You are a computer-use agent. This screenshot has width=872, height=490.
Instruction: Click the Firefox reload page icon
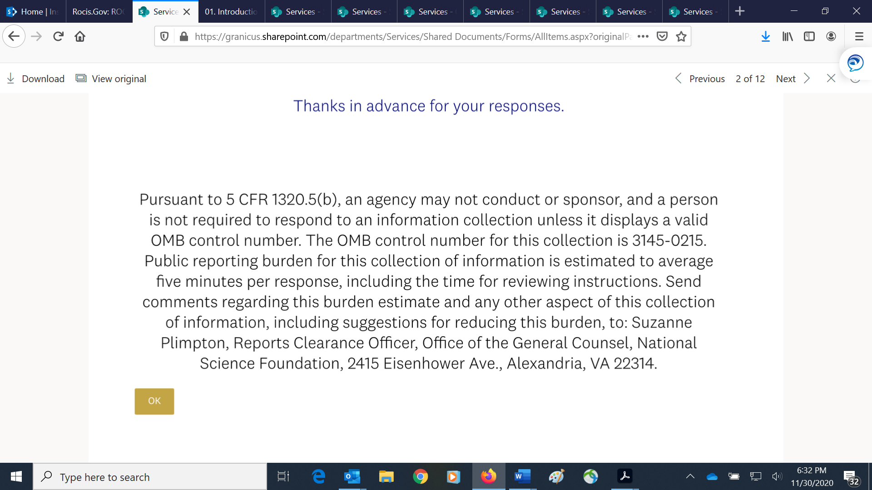(x=58, y=36)
